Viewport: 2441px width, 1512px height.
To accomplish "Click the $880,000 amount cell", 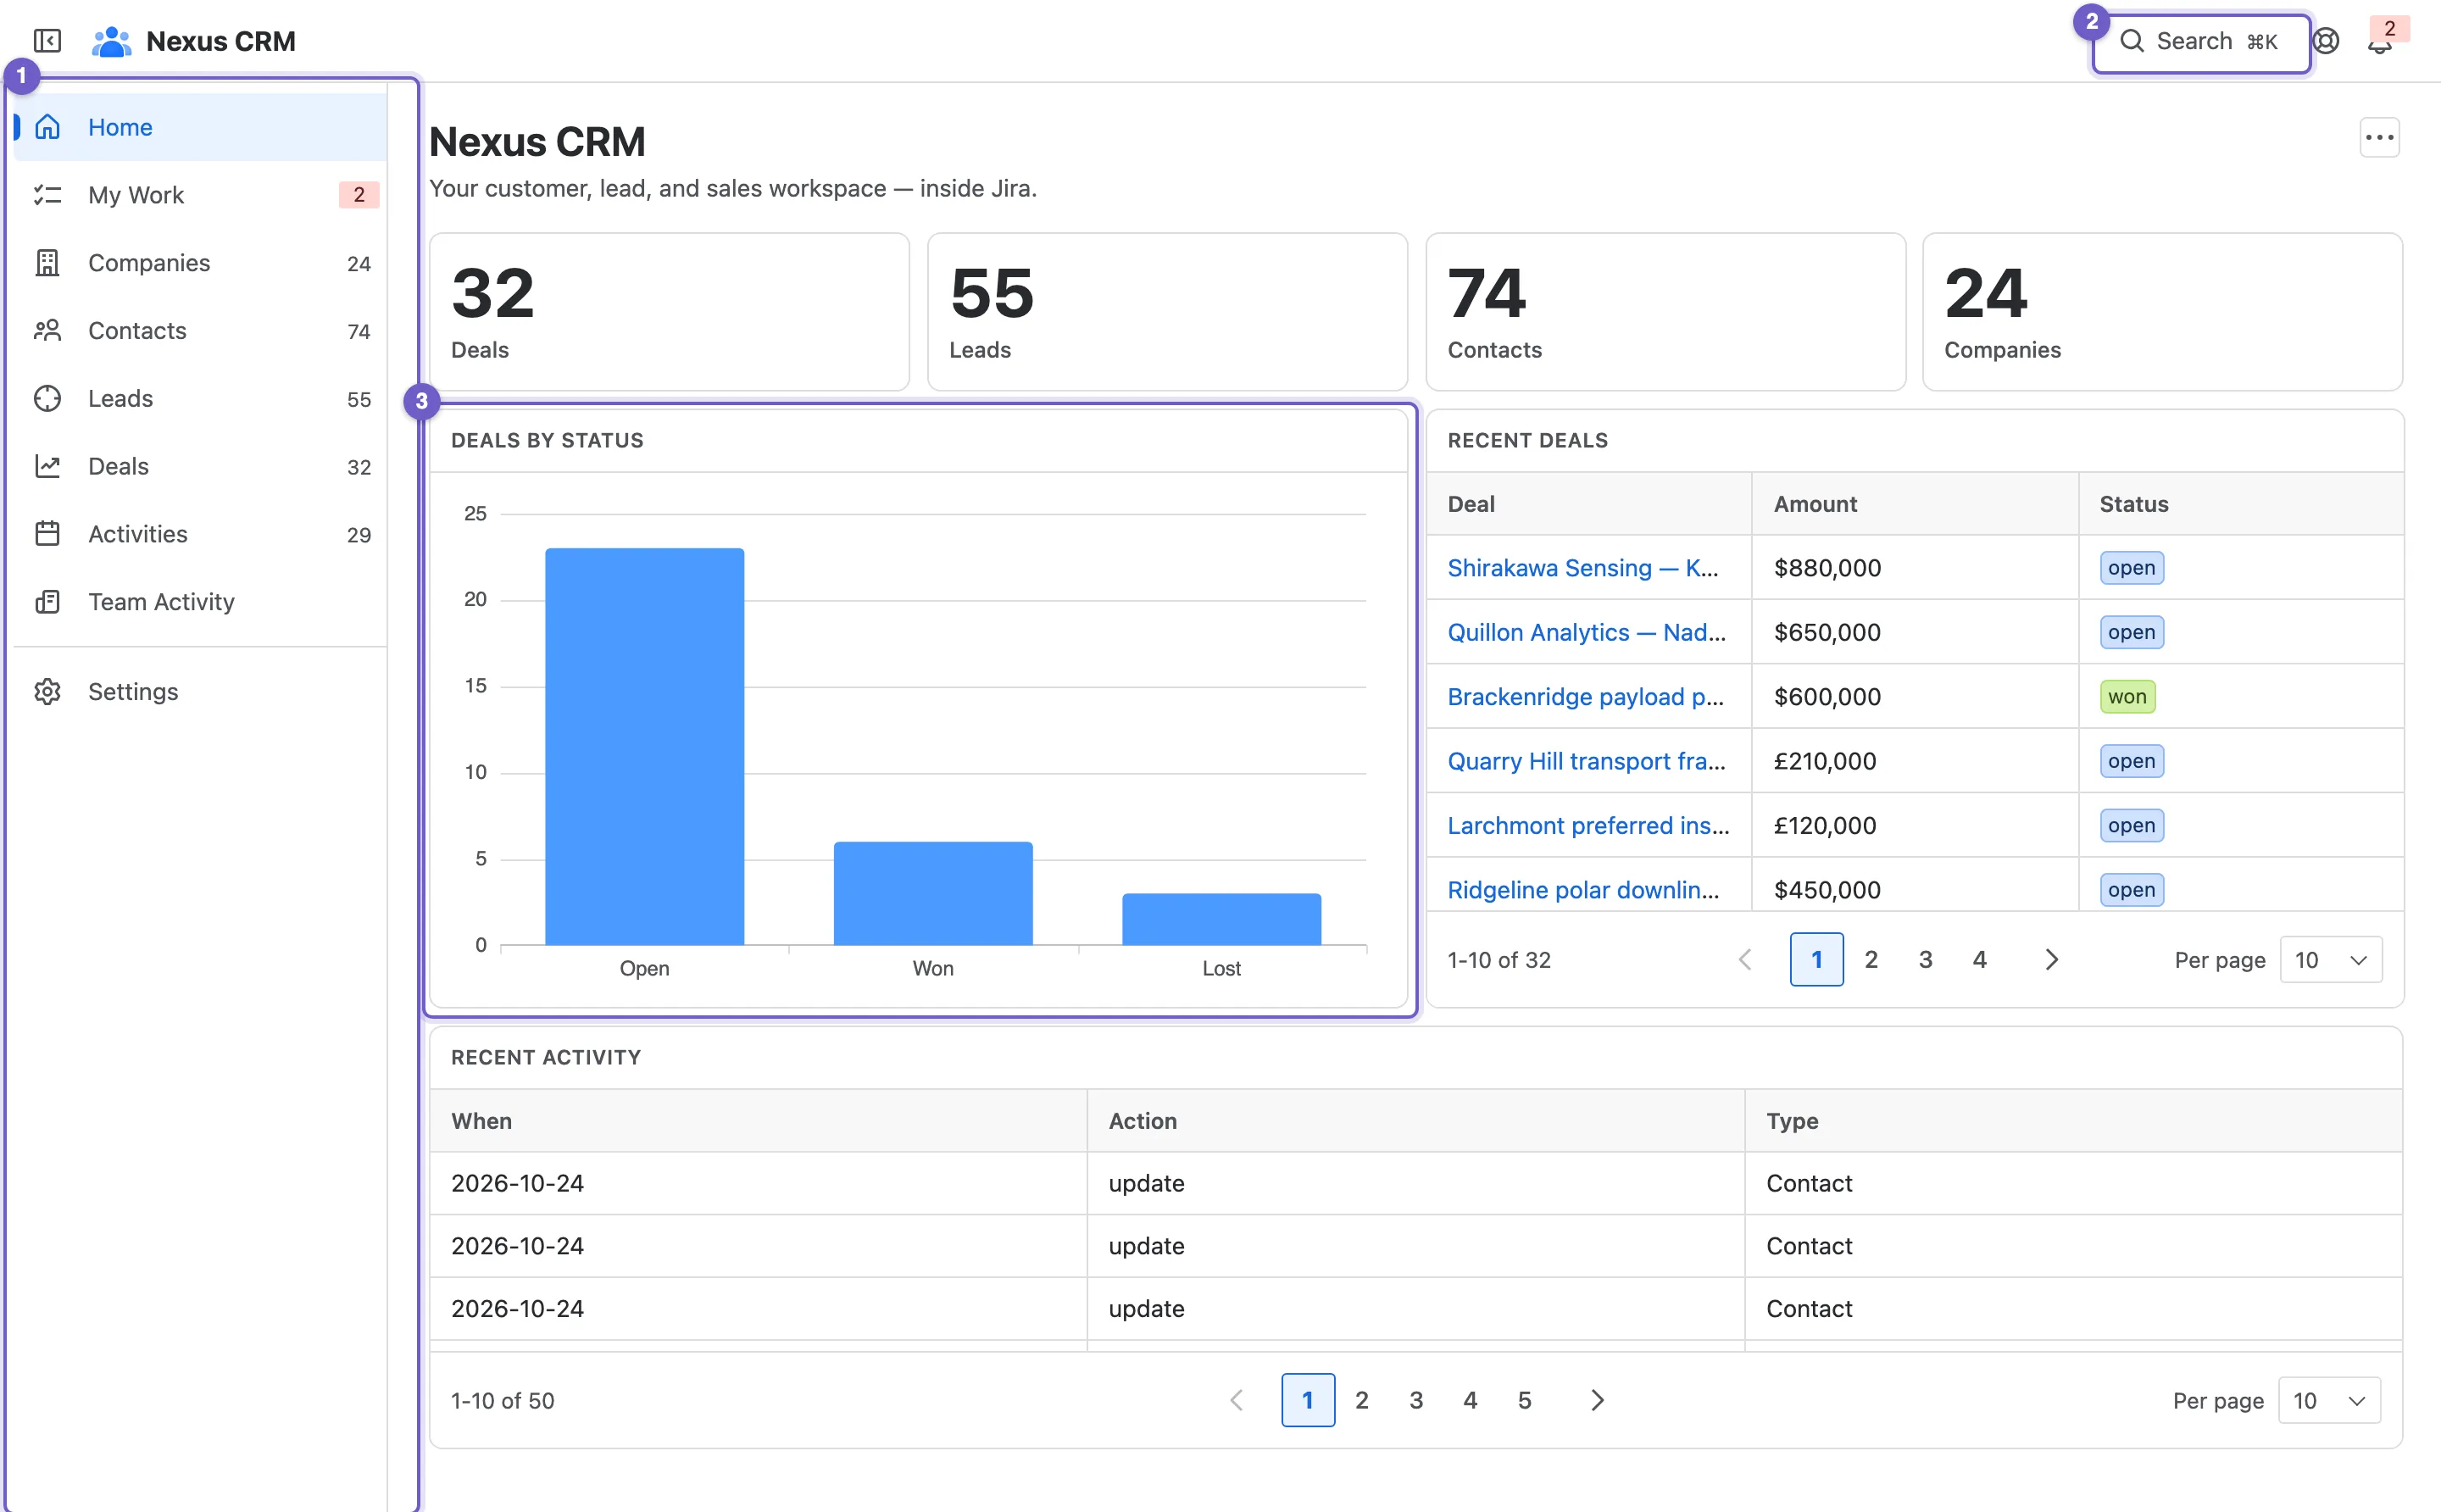I will pos(1914,568).
